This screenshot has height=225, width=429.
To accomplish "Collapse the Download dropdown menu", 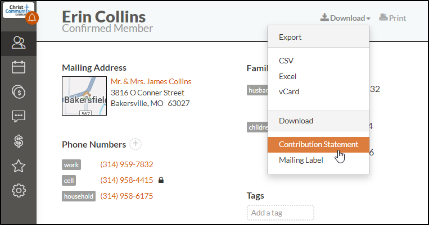I will (x=345, y=18).
